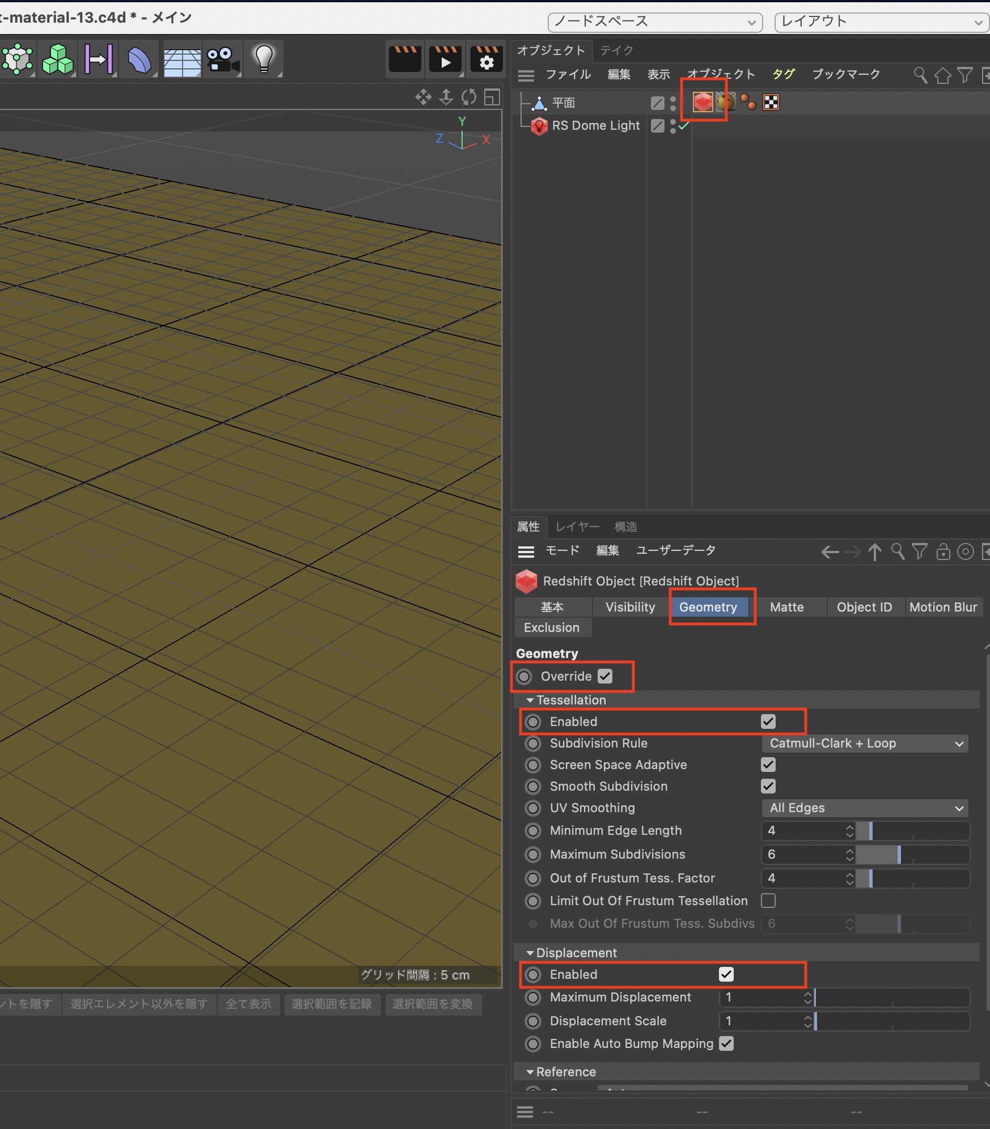Click the floor grid tool icon

point(182,60)
